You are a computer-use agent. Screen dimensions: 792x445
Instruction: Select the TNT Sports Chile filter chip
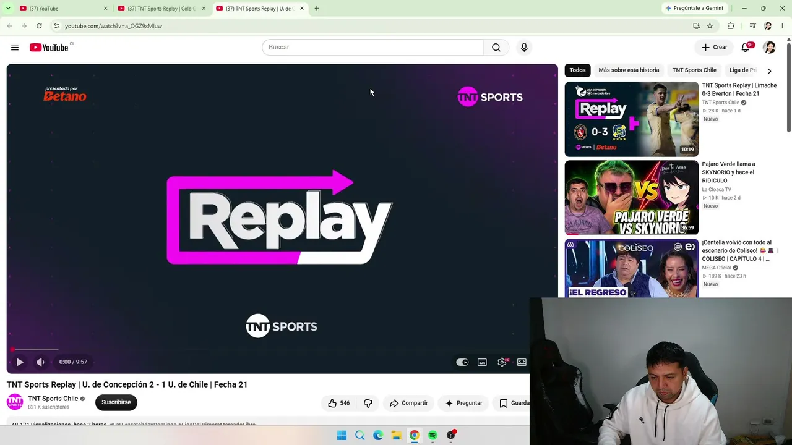694,70
